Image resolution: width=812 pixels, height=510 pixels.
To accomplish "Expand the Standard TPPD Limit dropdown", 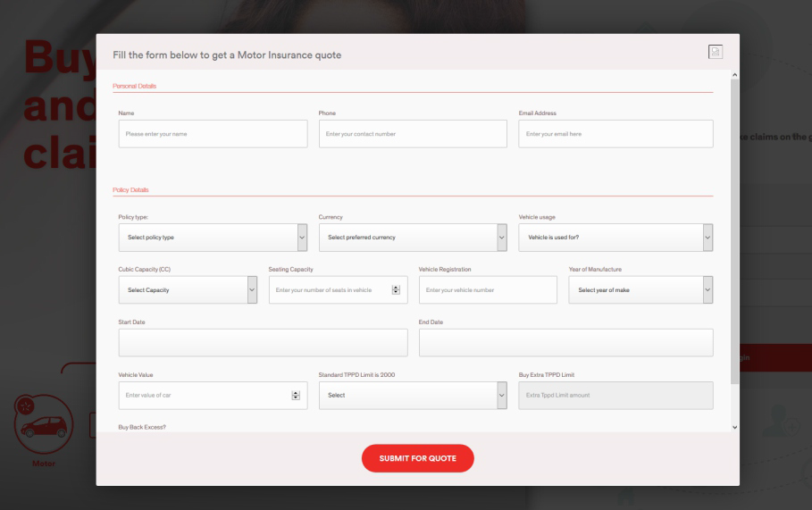I will click(413, 395).
